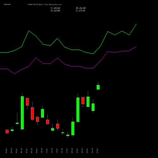Select the 27 Jul date label

[x=97, y=151]
